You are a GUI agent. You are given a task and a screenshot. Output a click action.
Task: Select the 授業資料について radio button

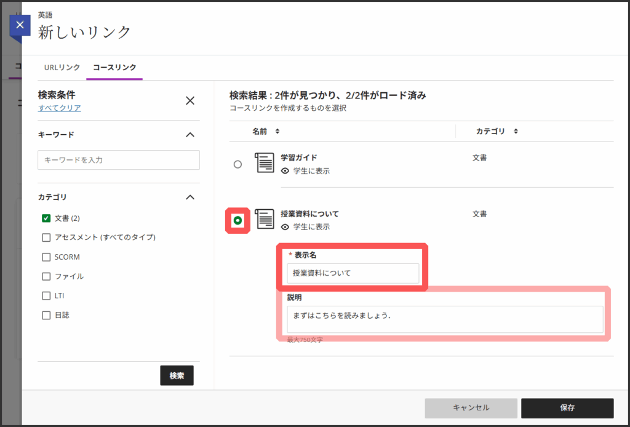tap(237, 220)
